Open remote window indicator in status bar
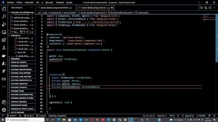Image resolution: width=218 pixels, height=122 pixels. point(3,116)
